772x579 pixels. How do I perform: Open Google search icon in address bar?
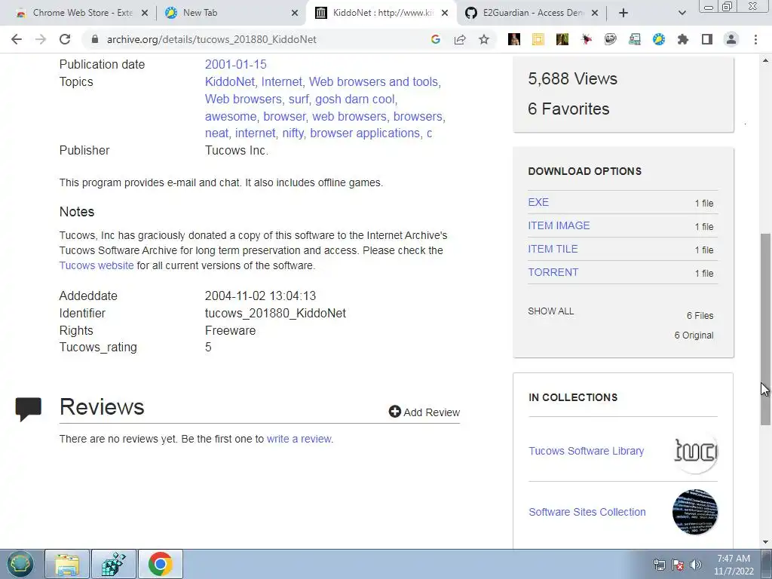pyautogui.click(x=435, y=39)
